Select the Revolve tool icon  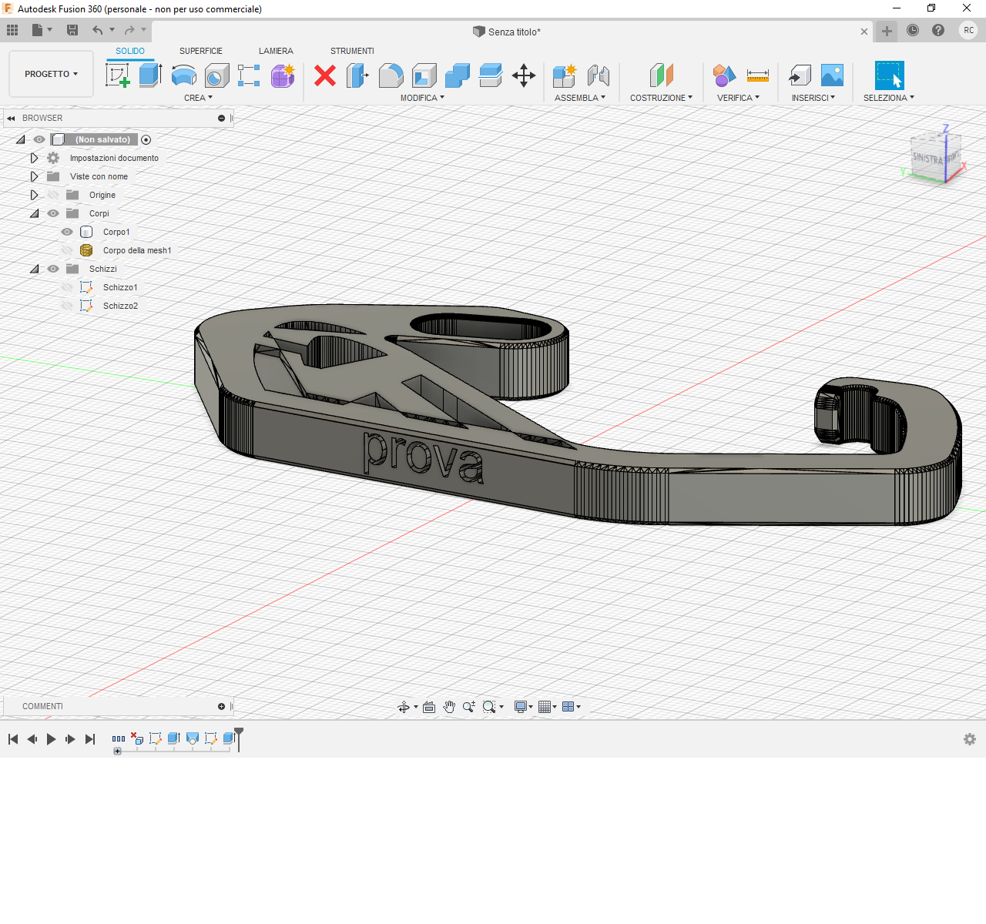[183, 75]
